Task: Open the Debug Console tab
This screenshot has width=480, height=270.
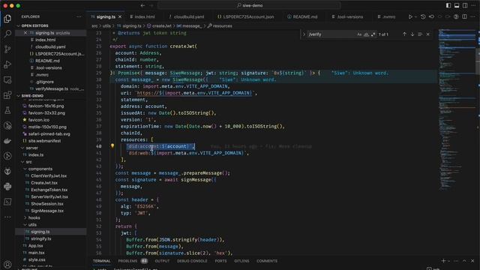Action: pyautogui.click(x=192, y=261)
